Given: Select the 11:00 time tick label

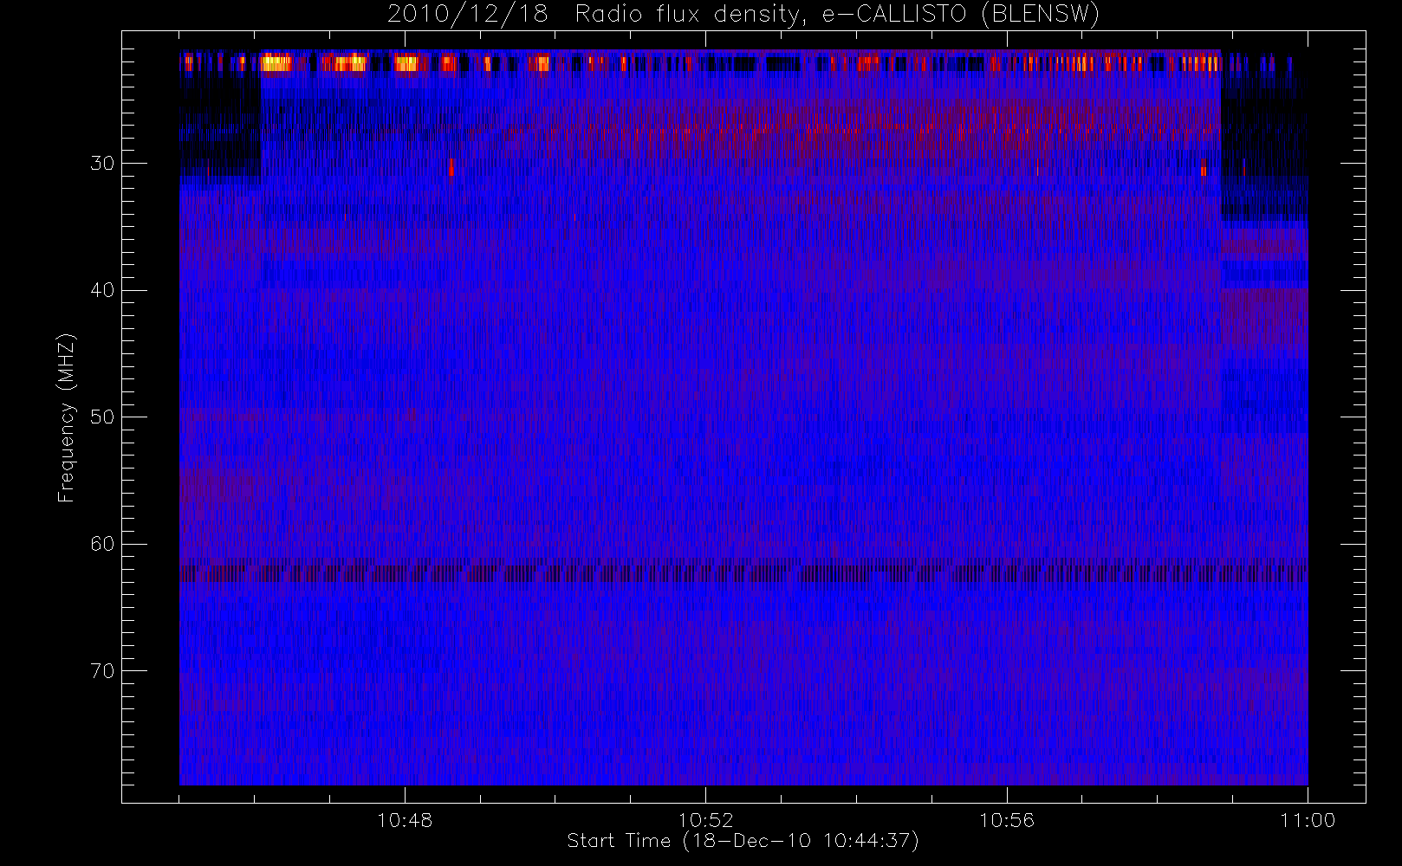Looking at the screenshot, I should (1308, 820).
